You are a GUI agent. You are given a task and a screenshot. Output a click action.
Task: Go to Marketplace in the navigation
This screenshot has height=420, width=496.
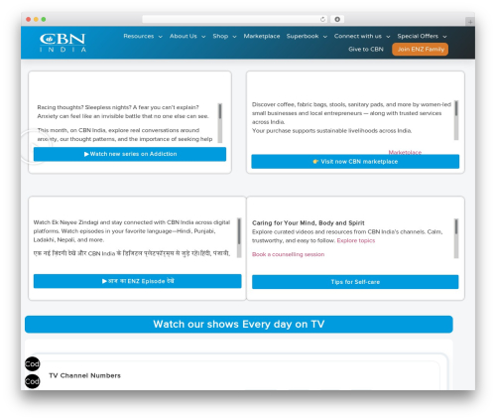(262, 36)
